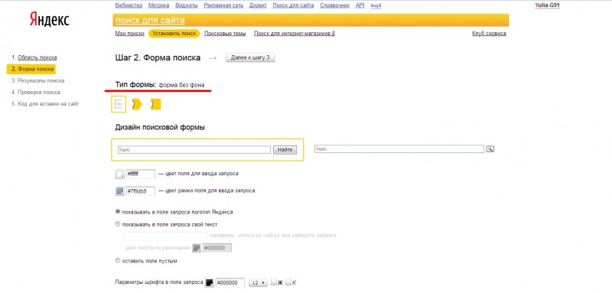This screenshot has width=612, height=293.
Task: Click the search input in the magnifier design
Action: click(x=399, y=148)
